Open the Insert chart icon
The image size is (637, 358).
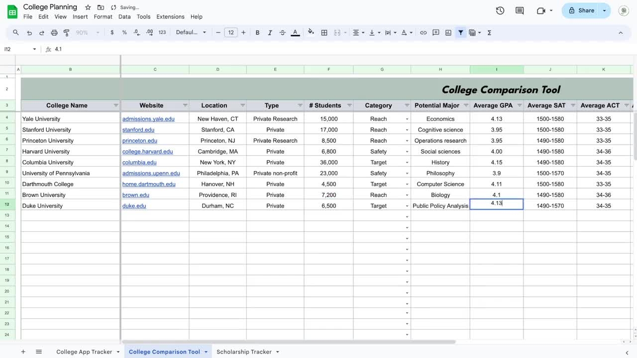[x=448, y=32]
